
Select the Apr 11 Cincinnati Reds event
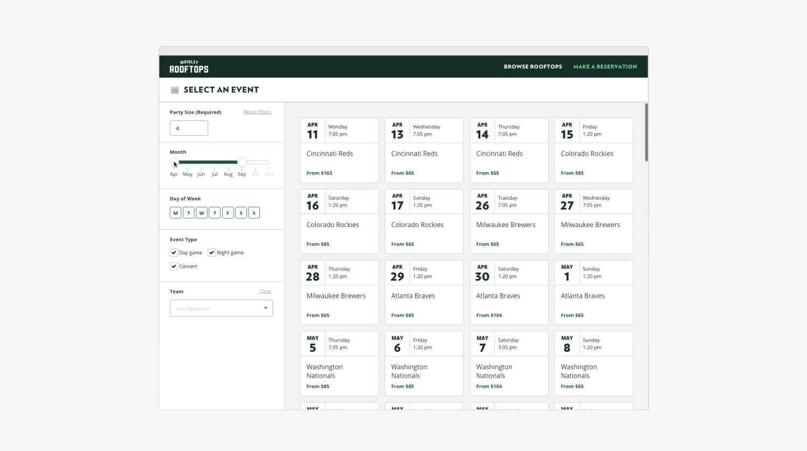(x=339, y=150)
